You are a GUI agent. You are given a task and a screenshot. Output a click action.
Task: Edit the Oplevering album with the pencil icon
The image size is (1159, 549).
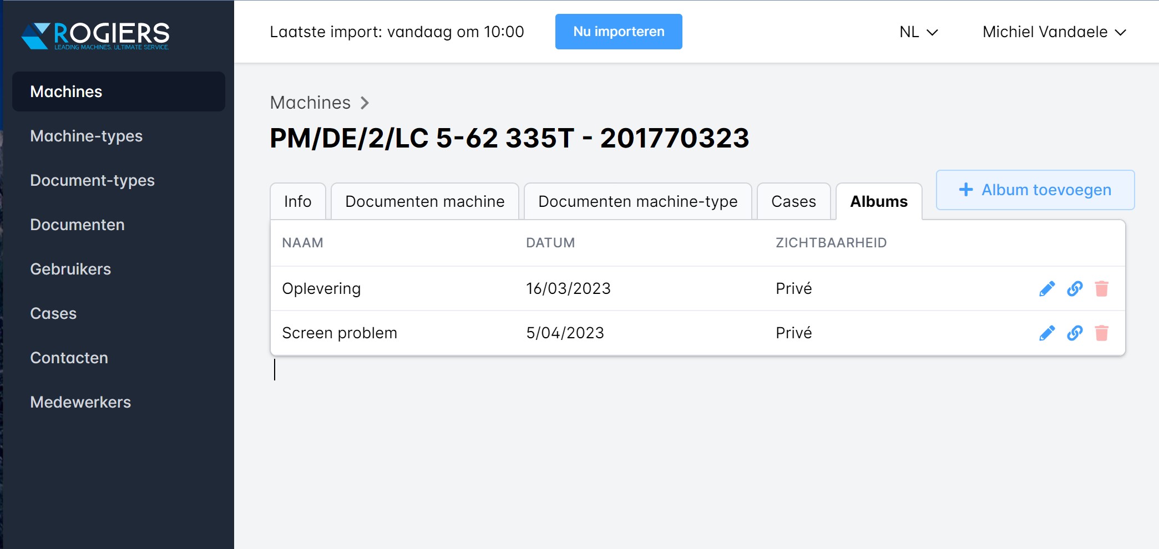[x=1046, y=288]
